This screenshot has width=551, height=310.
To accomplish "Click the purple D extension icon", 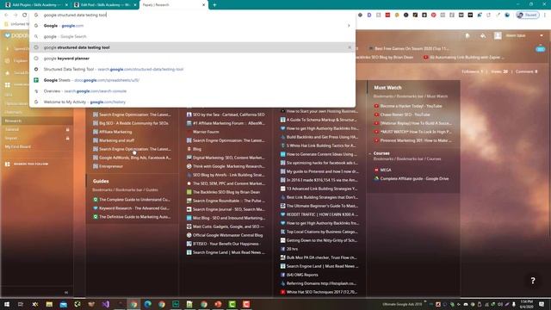I will (x=369, y=15).
